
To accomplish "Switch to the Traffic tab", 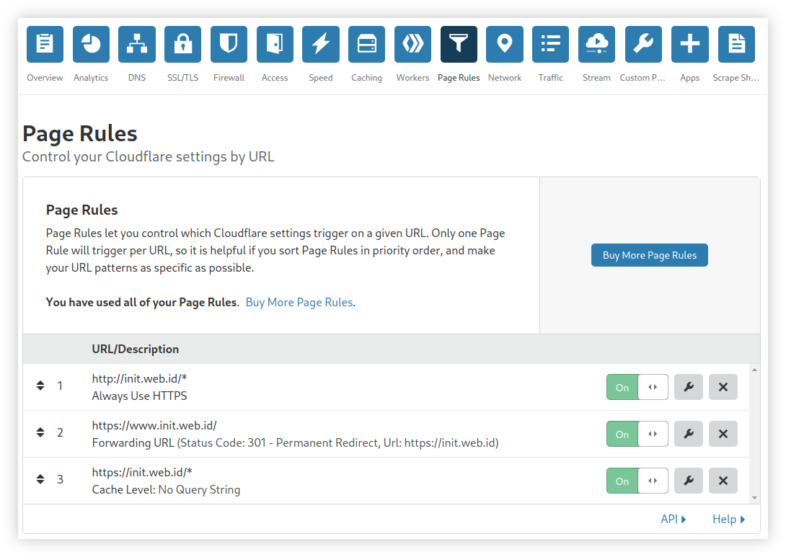I will click(551, 45).
